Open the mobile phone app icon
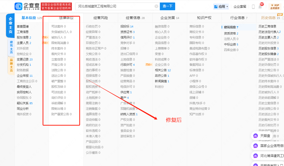The image size is (284, 166). pyautogui.click(x=253, y=7)
